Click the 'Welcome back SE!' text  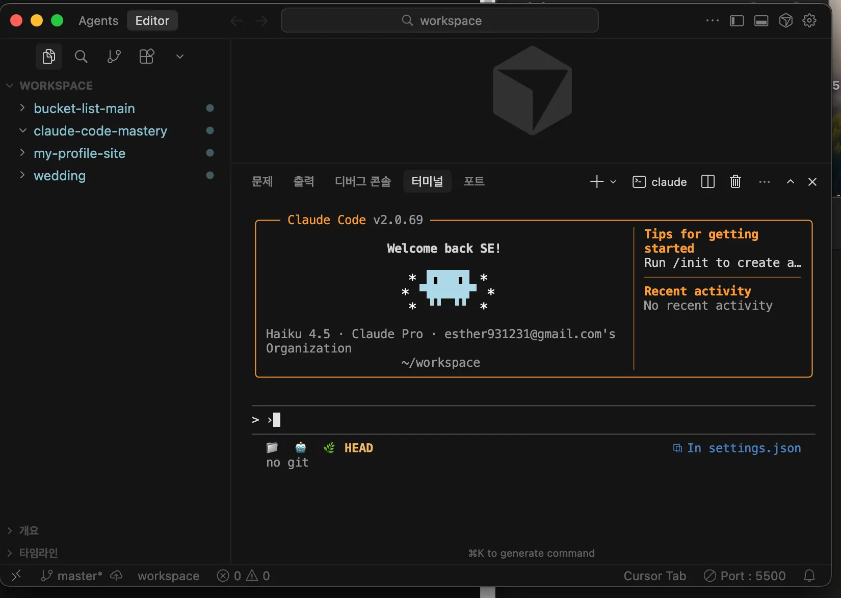point(443,249)
